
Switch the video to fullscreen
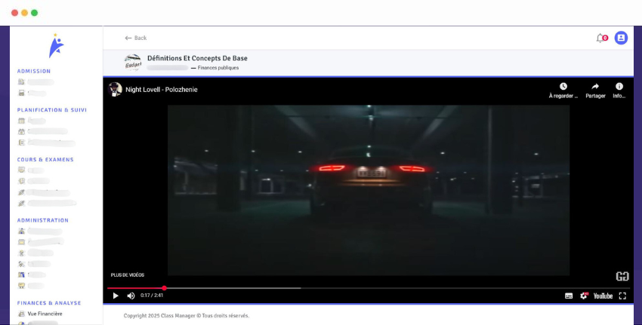[x=622, y=296]
